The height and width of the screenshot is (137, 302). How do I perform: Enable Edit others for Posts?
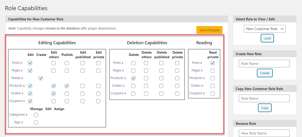tap(54, 63)
